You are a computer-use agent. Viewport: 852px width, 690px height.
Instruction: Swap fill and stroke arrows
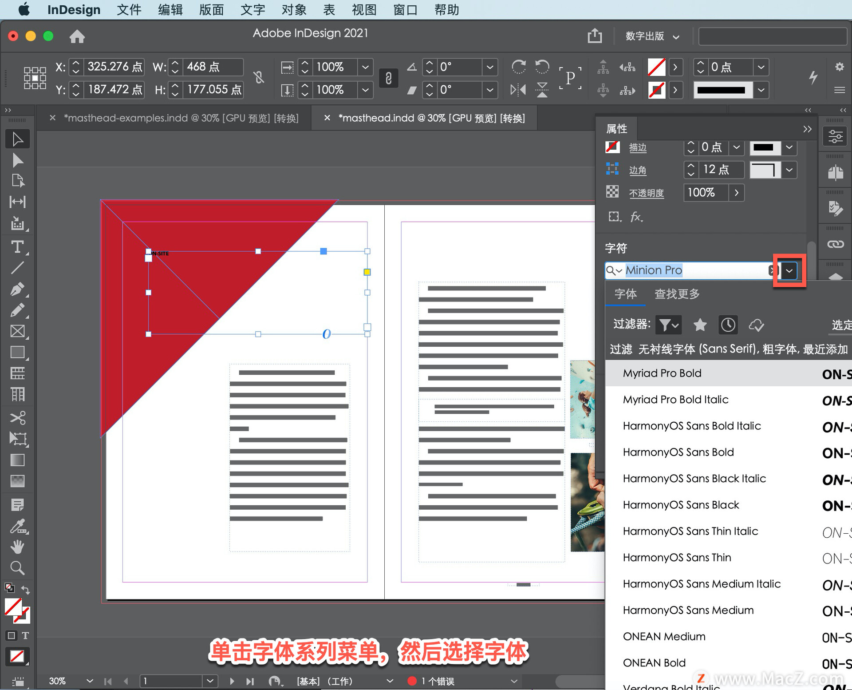coord(26,590)
